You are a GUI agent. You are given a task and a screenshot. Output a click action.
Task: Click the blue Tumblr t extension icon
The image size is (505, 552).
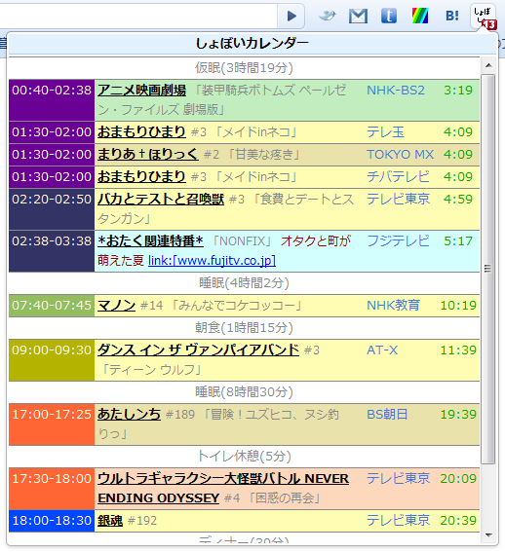coord(389,16)
